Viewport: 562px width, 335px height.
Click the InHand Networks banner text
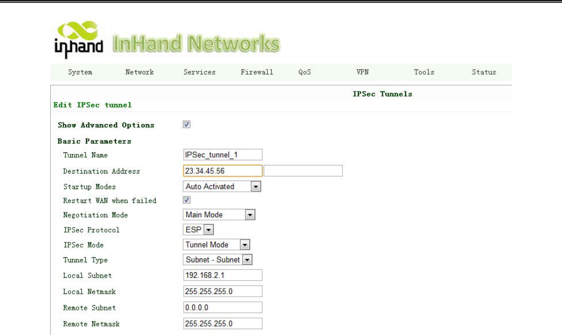pyautogui.click(x=196, y=44)
